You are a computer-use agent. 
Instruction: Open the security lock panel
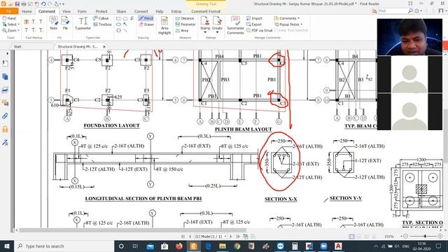click(5, 129)
